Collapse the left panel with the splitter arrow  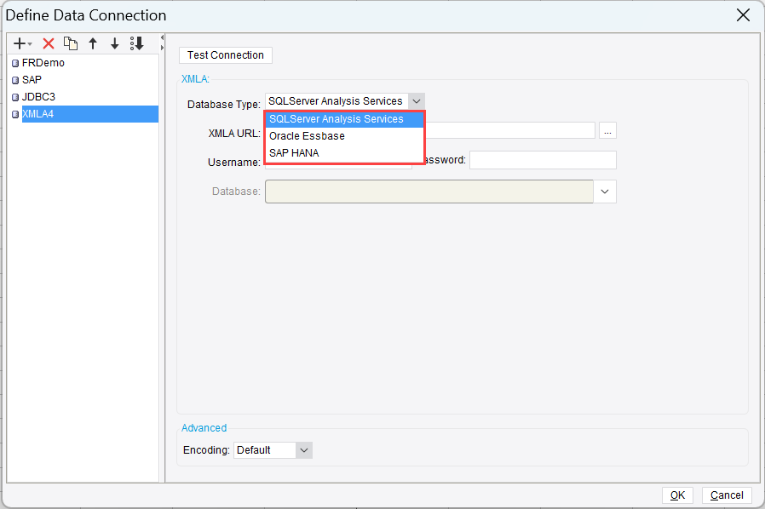(x=162, y=39)
